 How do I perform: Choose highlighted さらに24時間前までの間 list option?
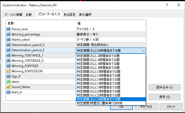point(111,99)
